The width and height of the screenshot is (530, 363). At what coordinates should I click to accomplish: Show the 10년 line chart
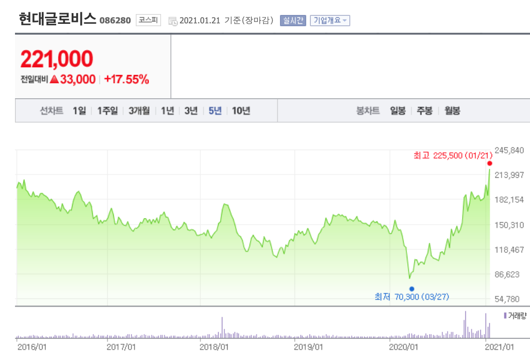(241, 111)
